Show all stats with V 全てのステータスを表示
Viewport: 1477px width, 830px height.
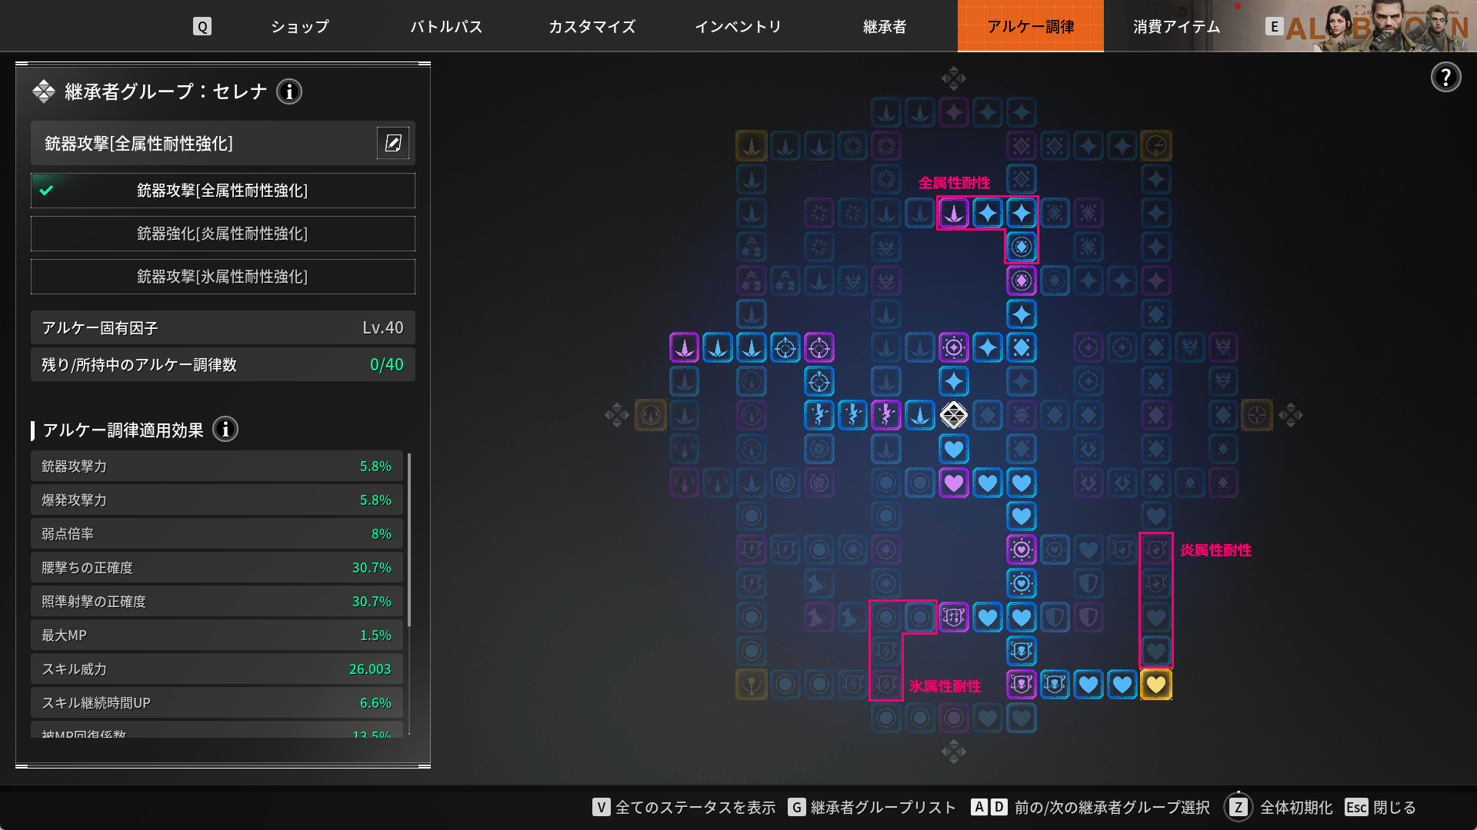pyautogui.click(x=684, y=807)
